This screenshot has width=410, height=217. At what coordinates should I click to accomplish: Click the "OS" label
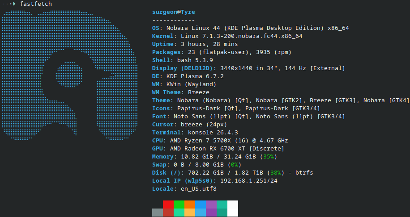(156, 28)
